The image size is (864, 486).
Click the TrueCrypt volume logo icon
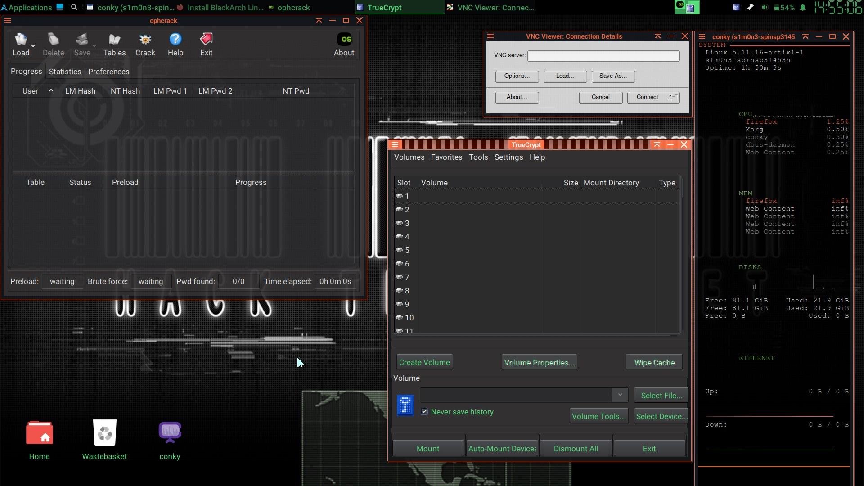click(405, 405)
